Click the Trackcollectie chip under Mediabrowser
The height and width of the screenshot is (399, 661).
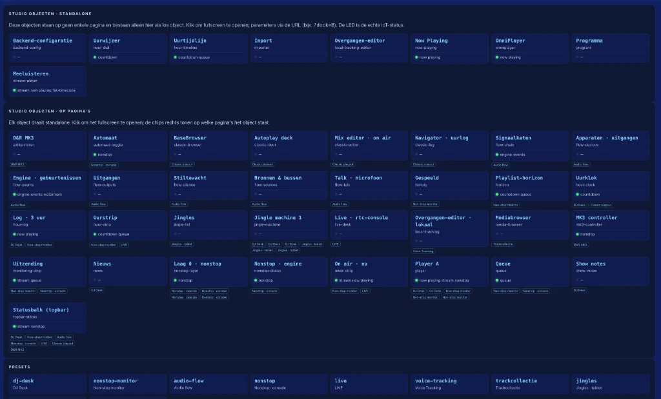tap(503, 244)
